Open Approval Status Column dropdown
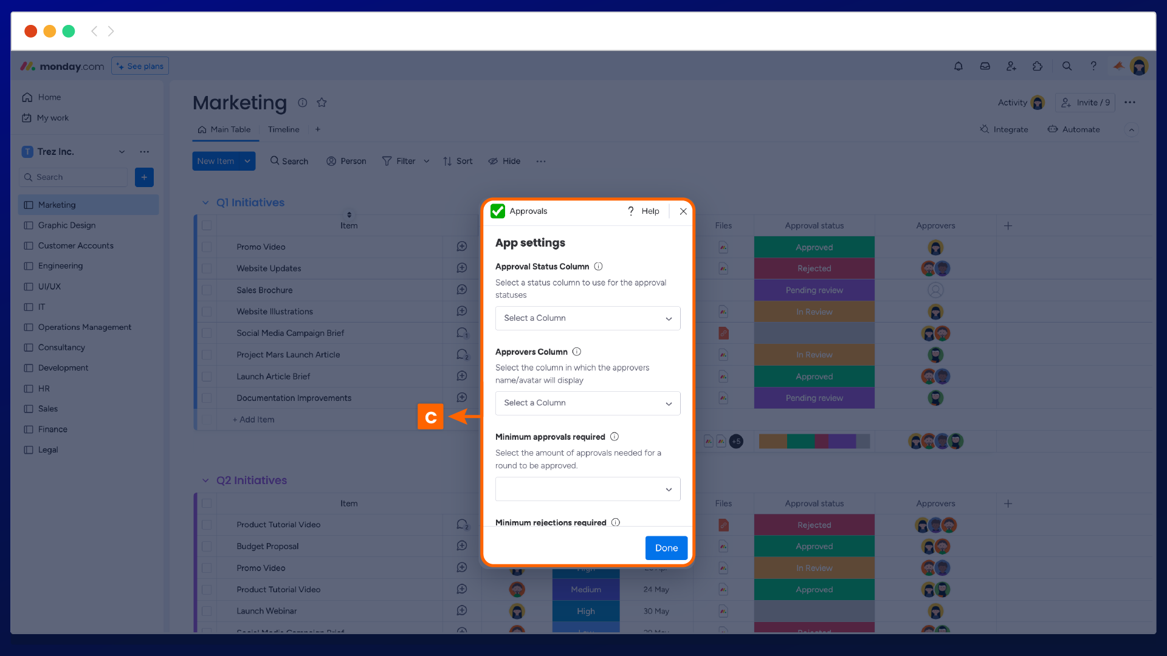1167x656 pixels. (587, 318)
